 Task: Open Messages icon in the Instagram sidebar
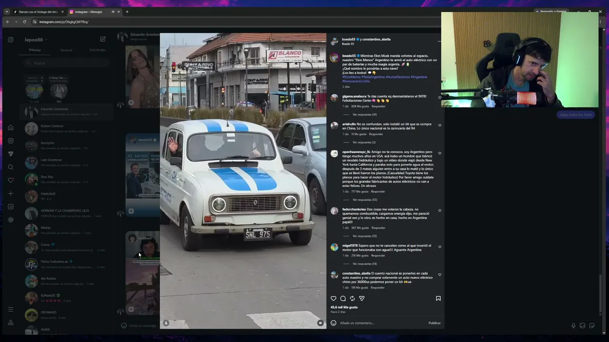pos(10,154)
